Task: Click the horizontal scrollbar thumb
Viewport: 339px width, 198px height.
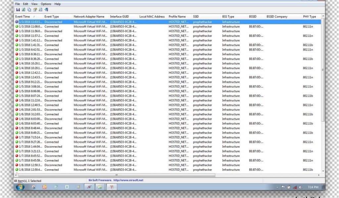Action: pos(116,175)
